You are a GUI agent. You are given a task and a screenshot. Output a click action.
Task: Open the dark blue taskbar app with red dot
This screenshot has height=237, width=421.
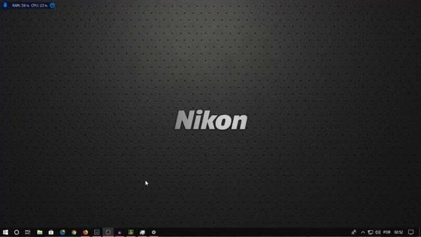[120, 232]
